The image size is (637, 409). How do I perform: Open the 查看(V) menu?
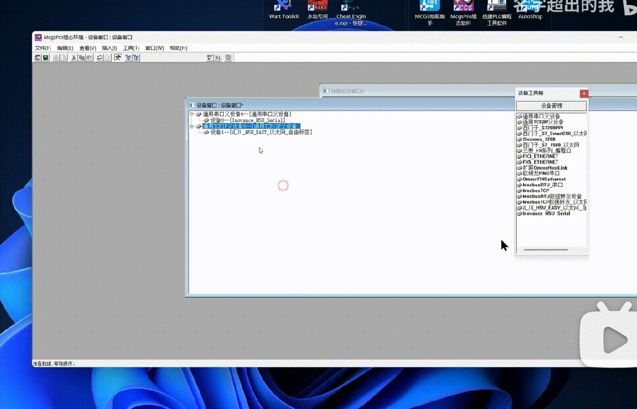(88, 48)
